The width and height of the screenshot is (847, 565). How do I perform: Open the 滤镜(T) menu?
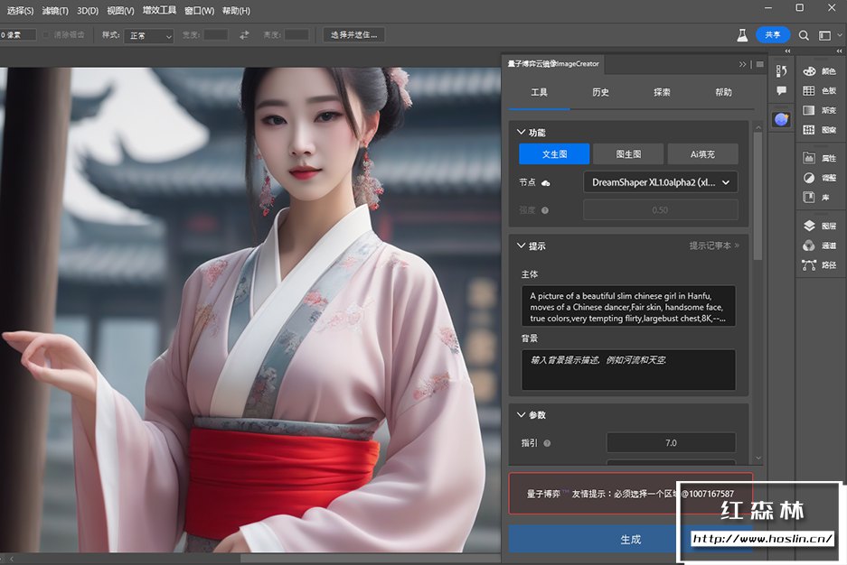pos(54,11)
